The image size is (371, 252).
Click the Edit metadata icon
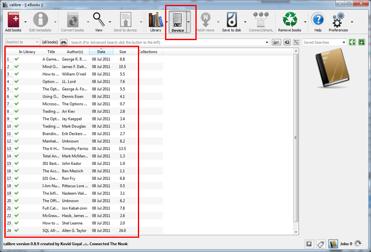40,20
